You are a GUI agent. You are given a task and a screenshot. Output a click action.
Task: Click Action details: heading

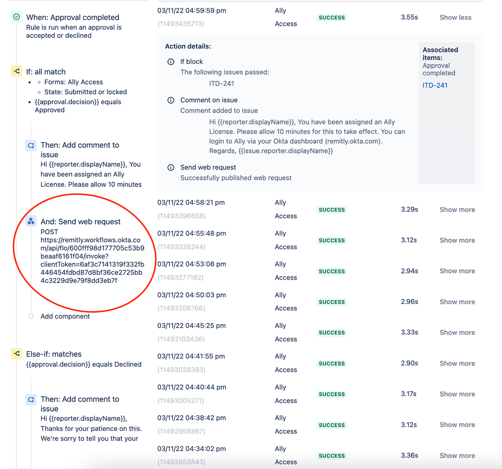click(x=188, y=46)
